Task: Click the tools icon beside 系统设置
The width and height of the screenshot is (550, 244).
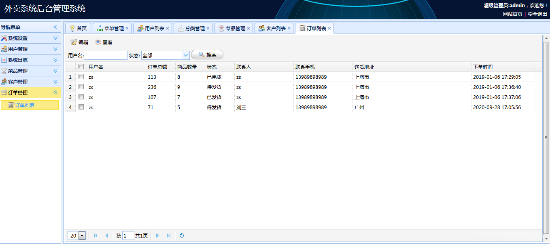Action: (x=4, y=38)
